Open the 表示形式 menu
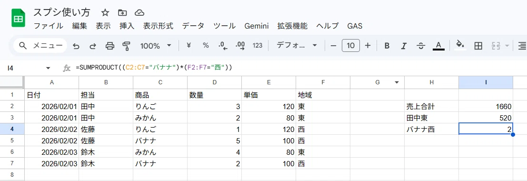The width and height of the screenshot is (527, 181). click(159, 26)
